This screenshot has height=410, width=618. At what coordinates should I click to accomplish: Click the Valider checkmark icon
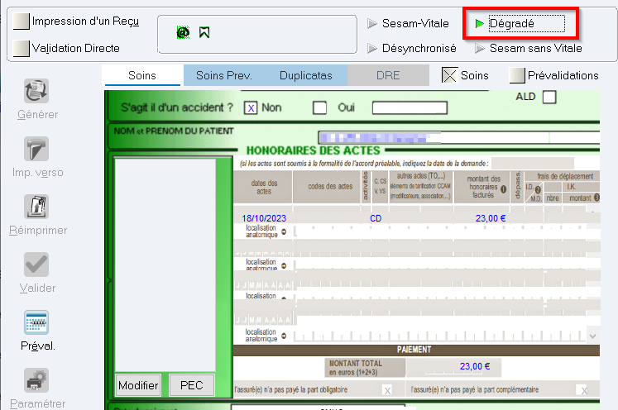click(36, 265)
